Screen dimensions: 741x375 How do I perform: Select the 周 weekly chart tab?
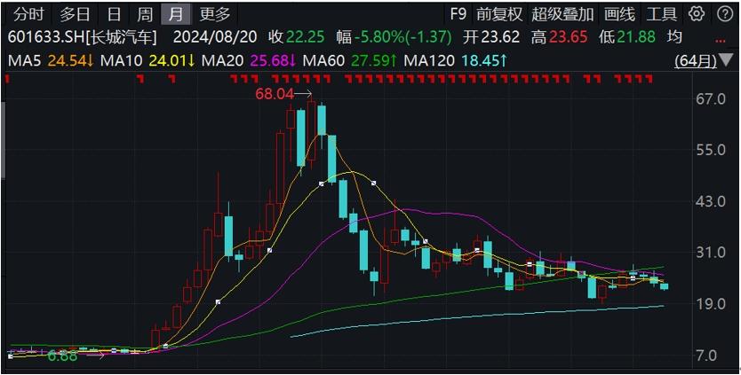(145, 14)
